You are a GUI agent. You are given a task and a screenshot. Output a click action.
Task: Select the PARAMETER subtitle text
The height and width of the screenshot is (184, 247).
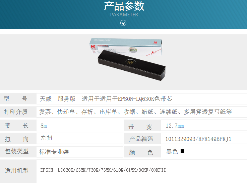point(124,15)
